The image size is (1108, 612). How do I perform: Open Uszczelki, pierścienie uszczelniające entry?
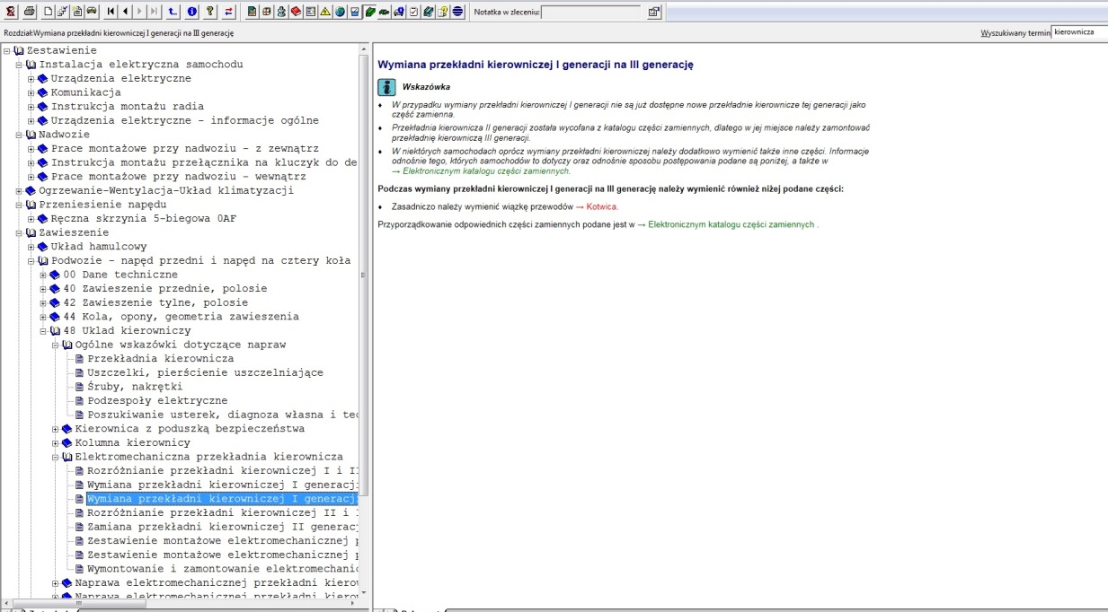point(205,372)
